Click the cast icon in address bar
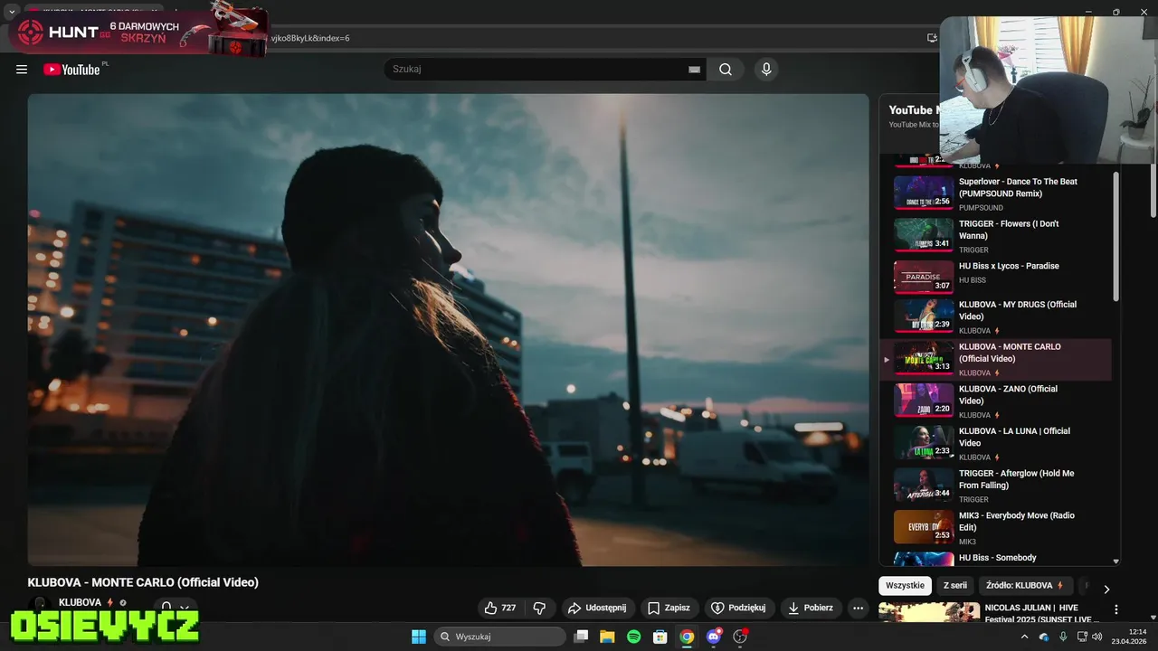1158x651 pixels. pos(932,38)
